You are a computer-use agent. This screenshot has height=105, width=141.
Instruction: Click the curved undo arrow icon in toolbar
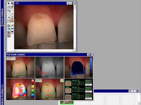click(x=12, y=10)
